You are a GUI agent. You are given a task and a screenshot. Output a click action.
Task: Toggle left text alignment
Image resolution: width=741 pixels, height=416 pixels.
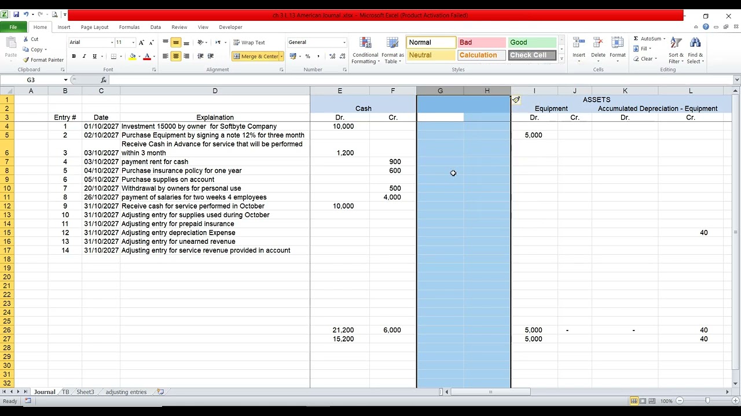tap(166, 56)
